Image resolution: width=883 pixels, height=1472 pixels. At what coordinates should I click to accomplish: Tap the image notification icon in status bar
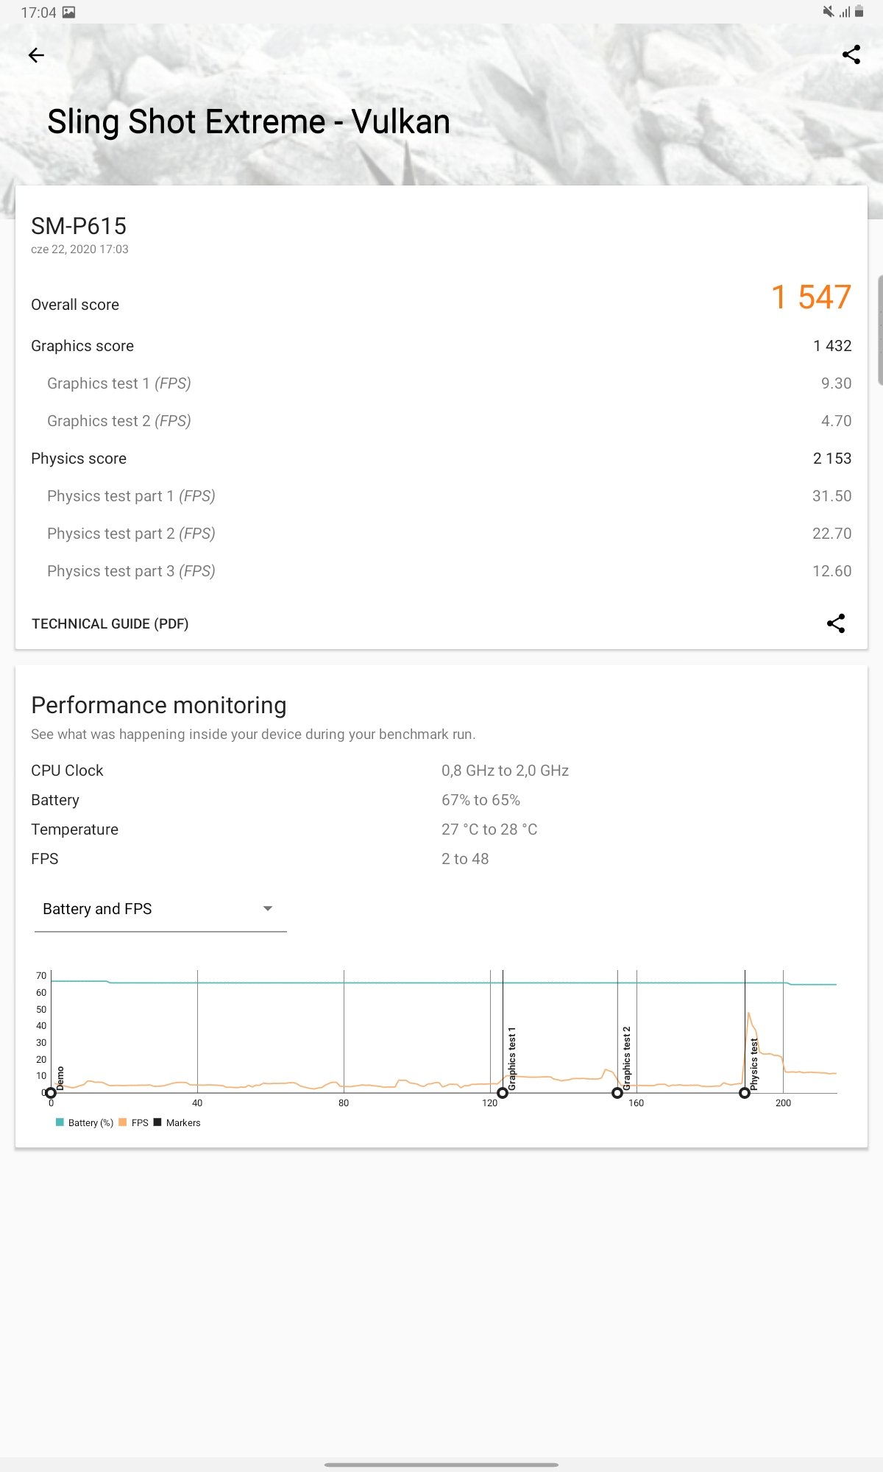69,12
